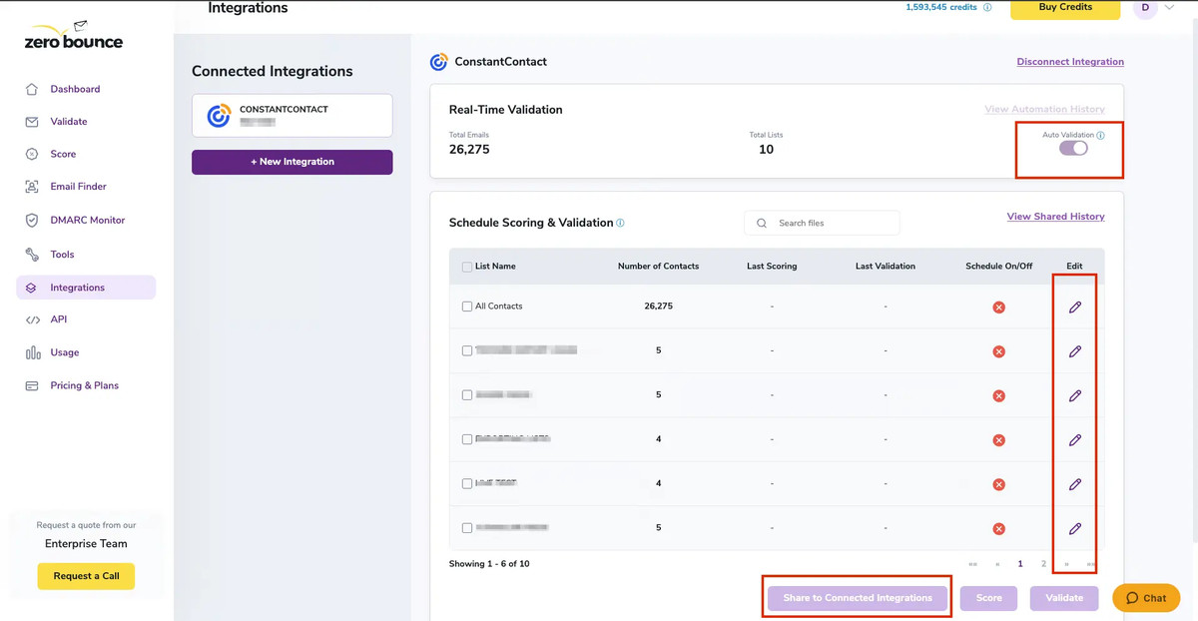
Task: Select the Tools icon in the sidebar
Action: coord(31,254)
